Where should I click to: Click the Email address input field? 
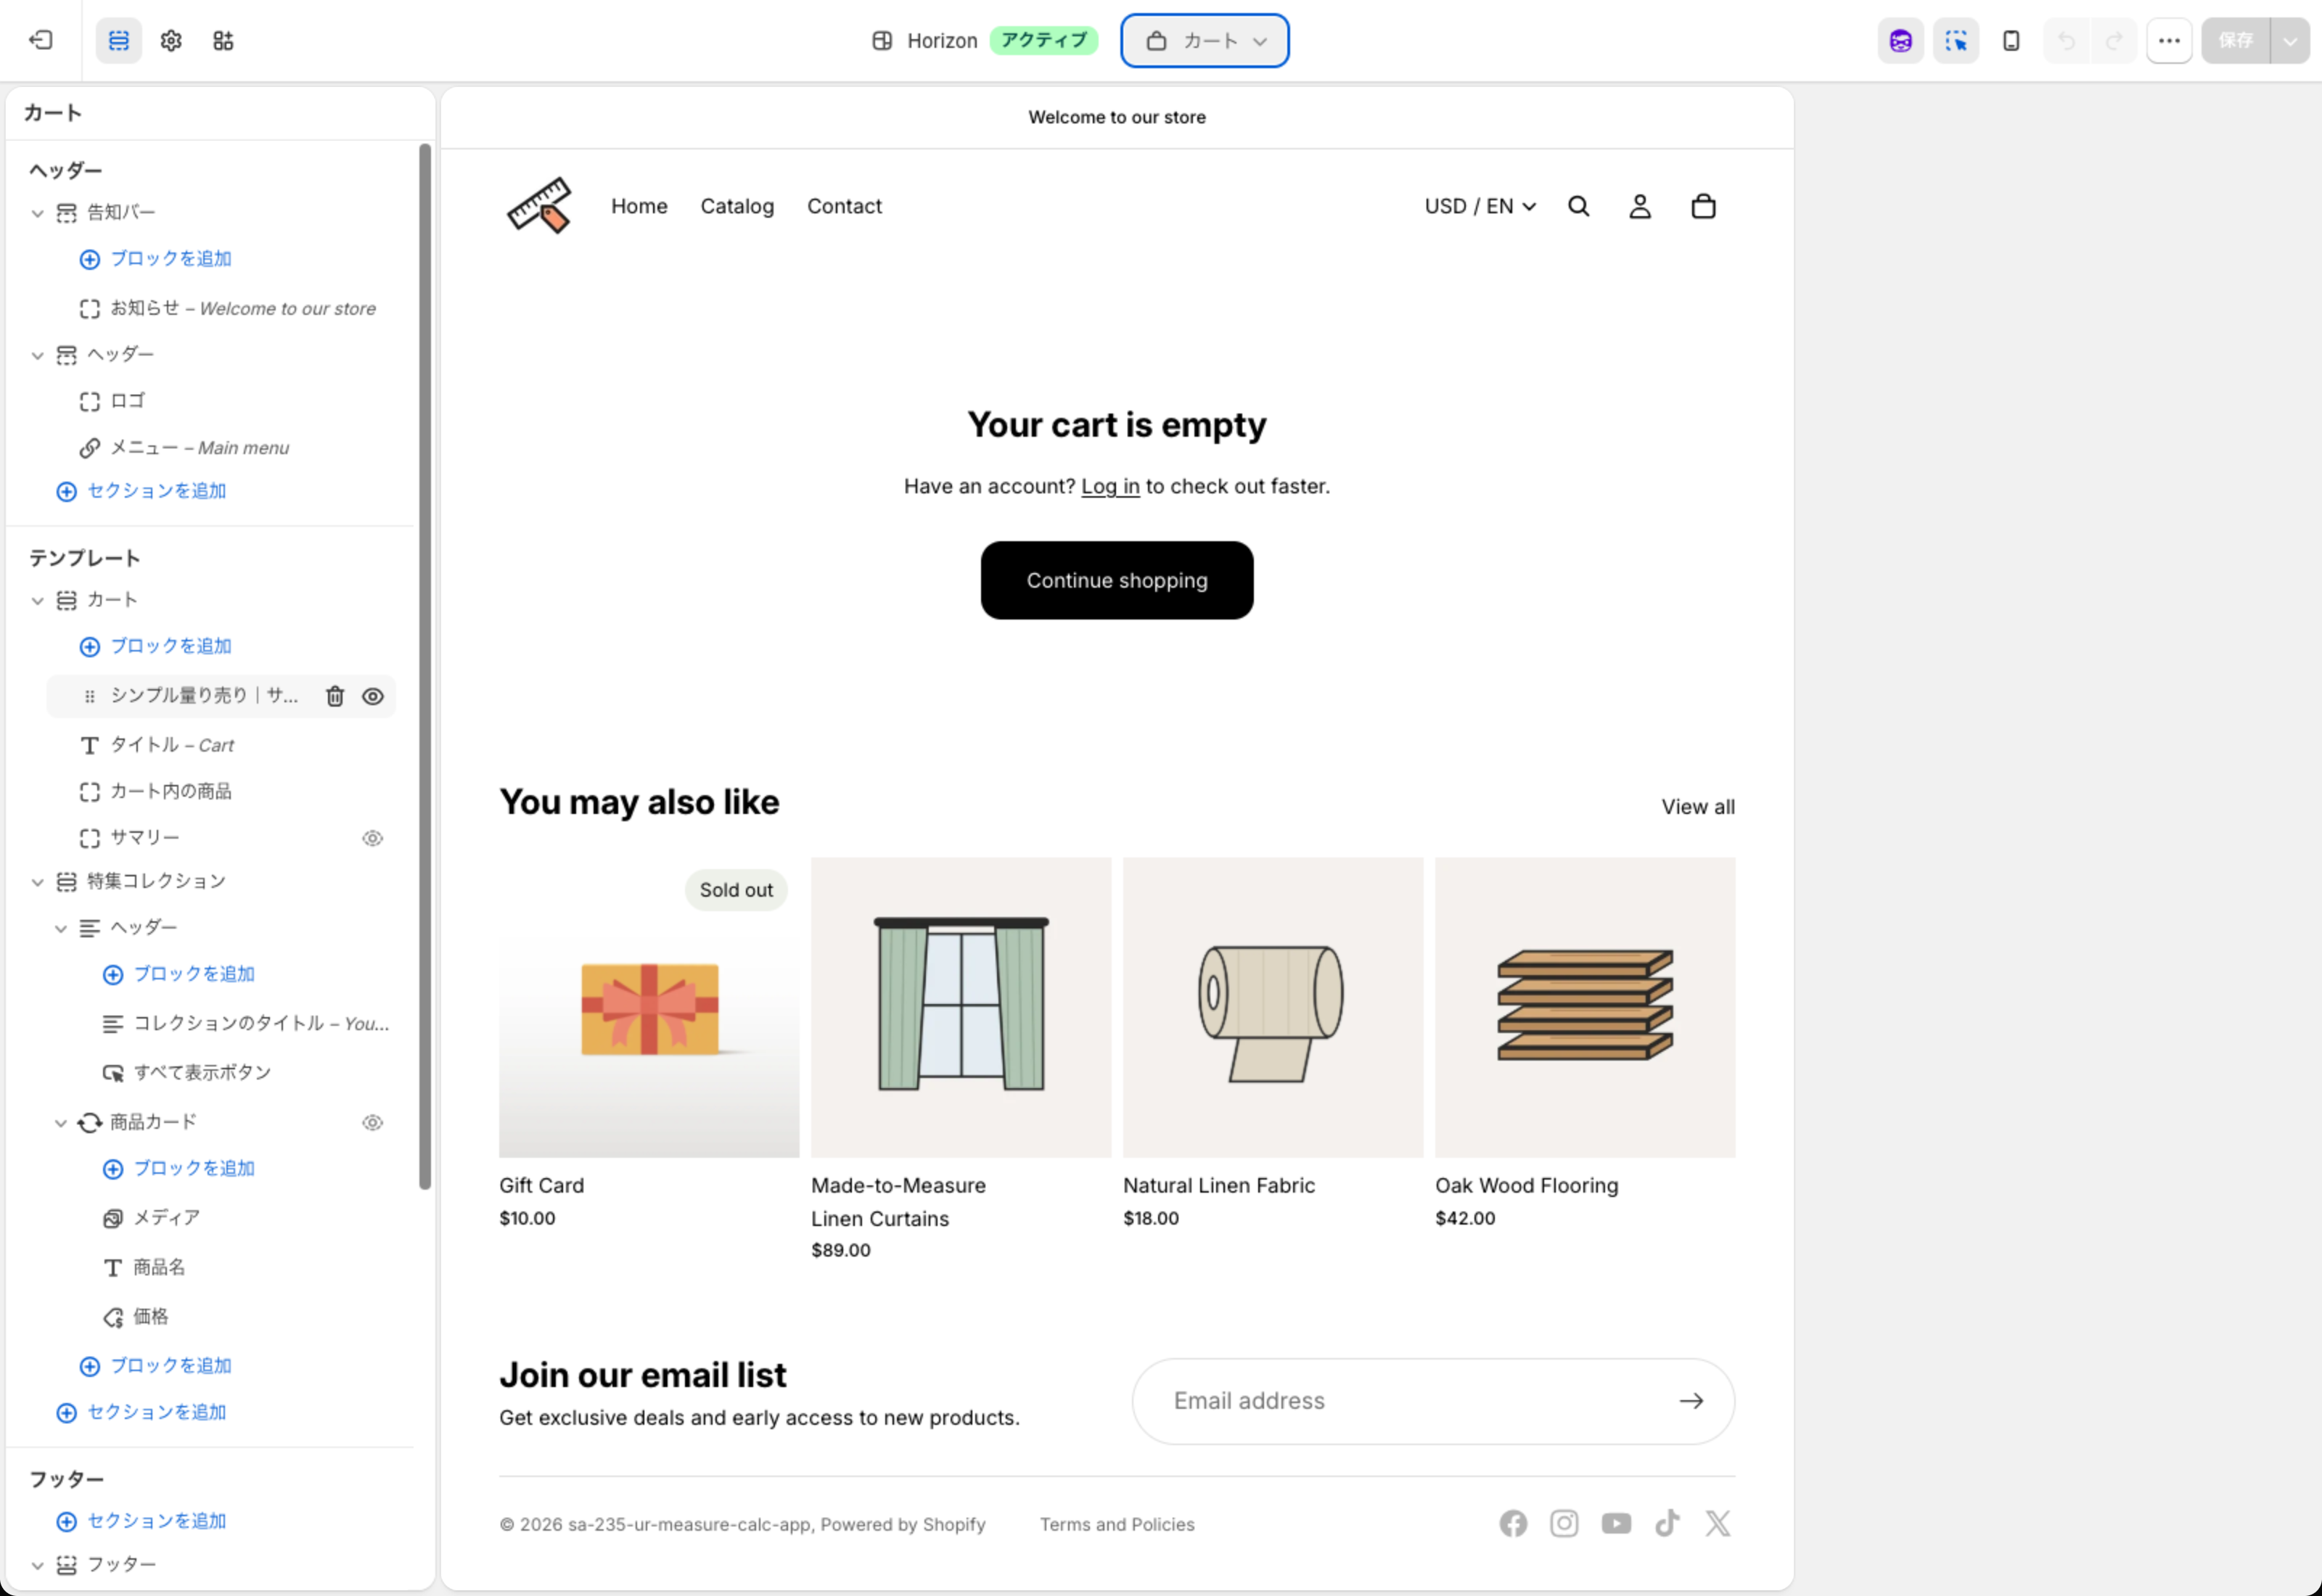click(1433, 1401)
